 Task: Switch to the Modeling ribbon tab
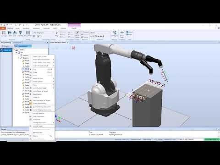pos(26,28)
